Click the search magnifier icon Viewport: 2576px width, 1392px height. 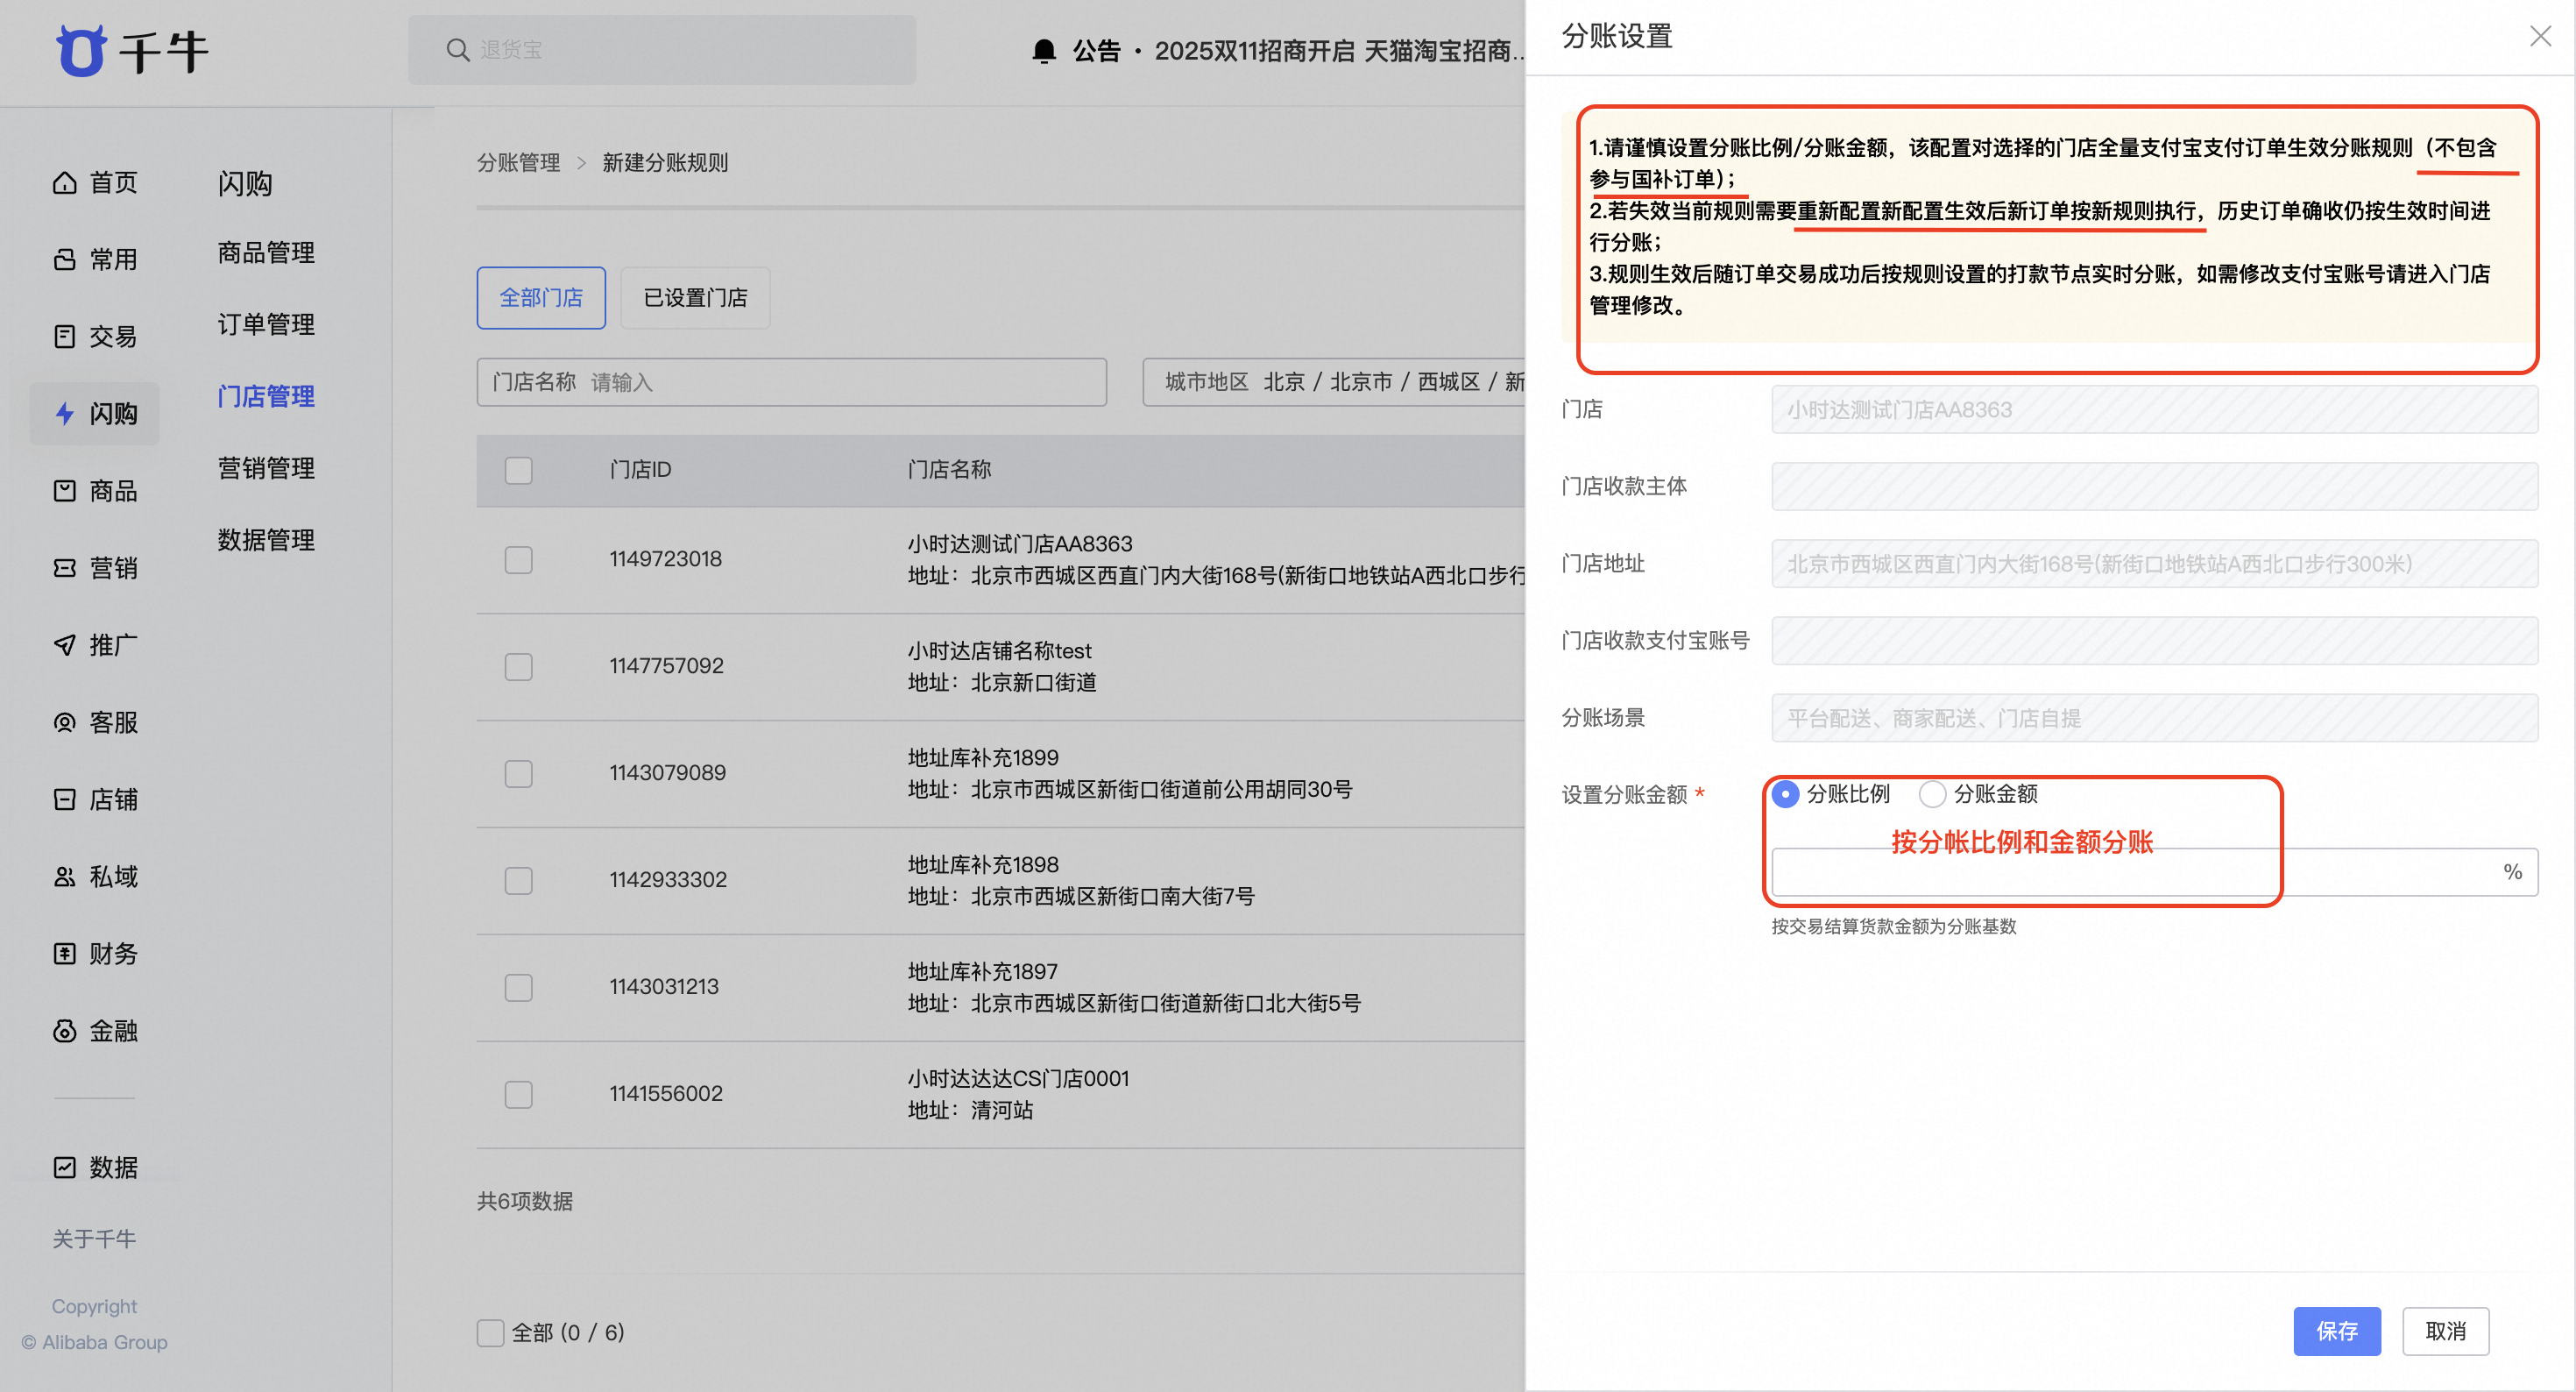pyautogui.click(x=458, y=50)
